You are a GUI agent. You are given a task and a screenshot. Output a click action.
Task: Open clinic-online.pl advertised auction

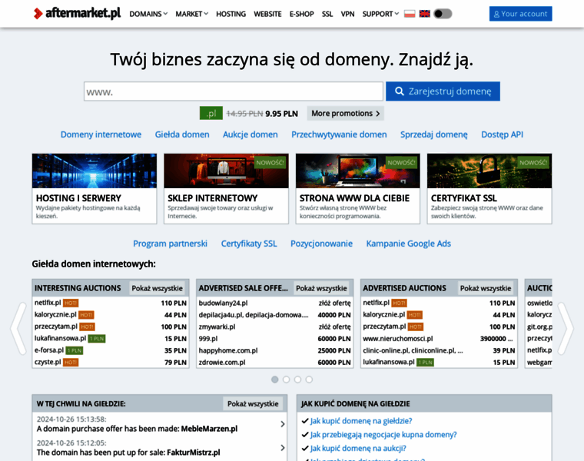click(413, 350)
